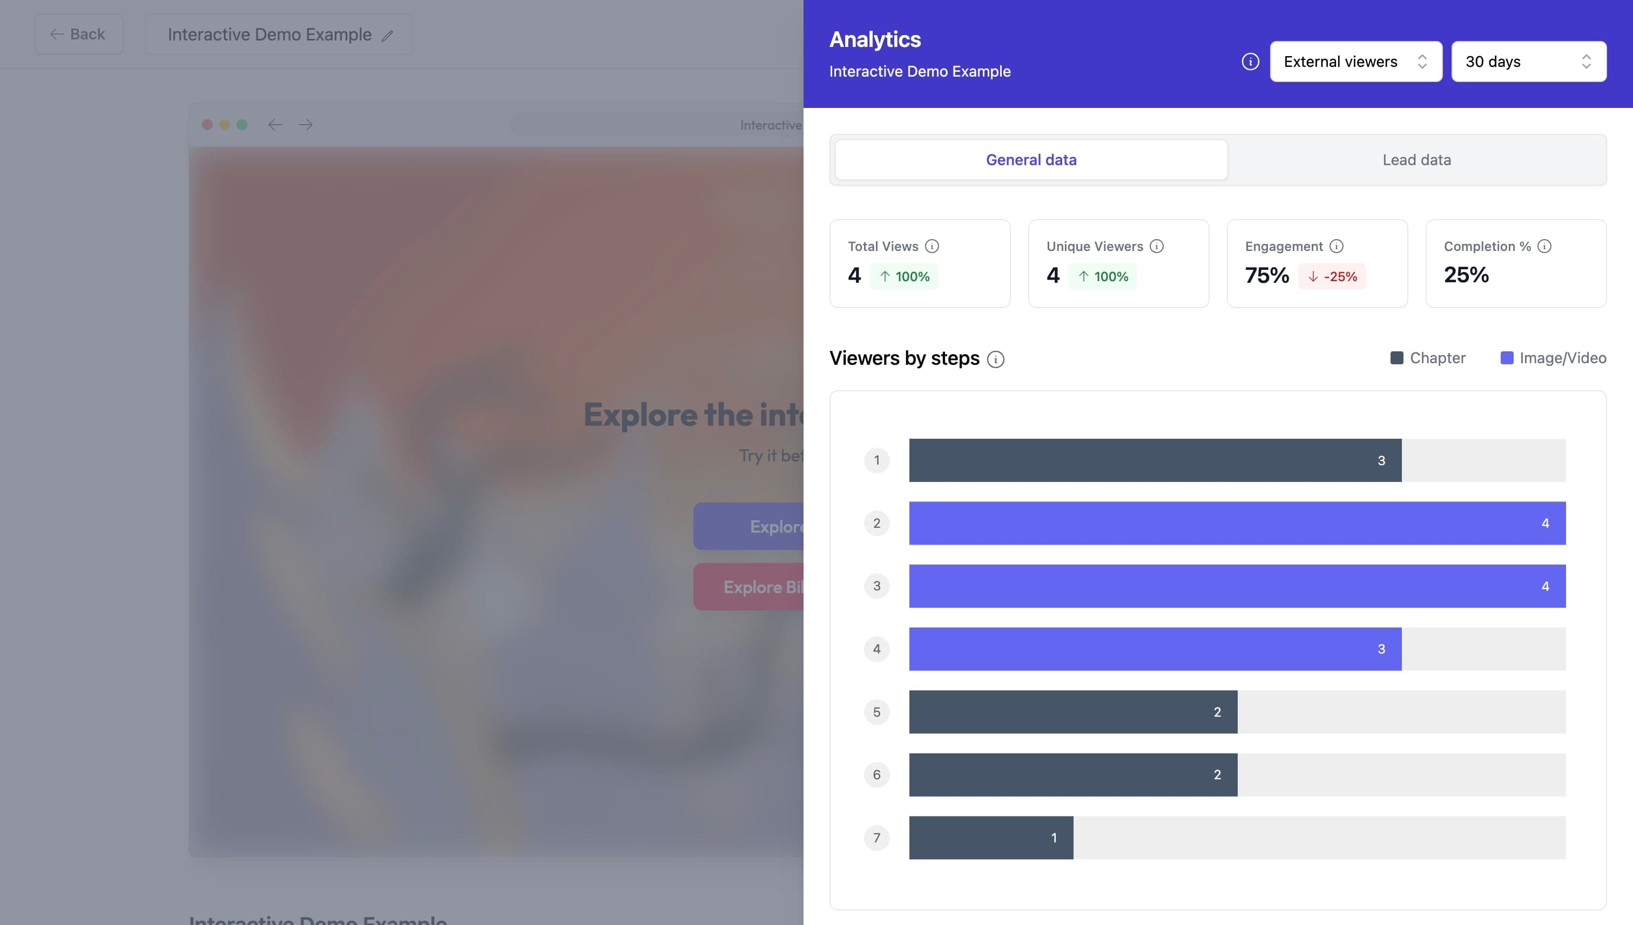1633x925 pixels.
Task: Click the 100% badge in Unique Viewers card
Action: [1103, 276]
